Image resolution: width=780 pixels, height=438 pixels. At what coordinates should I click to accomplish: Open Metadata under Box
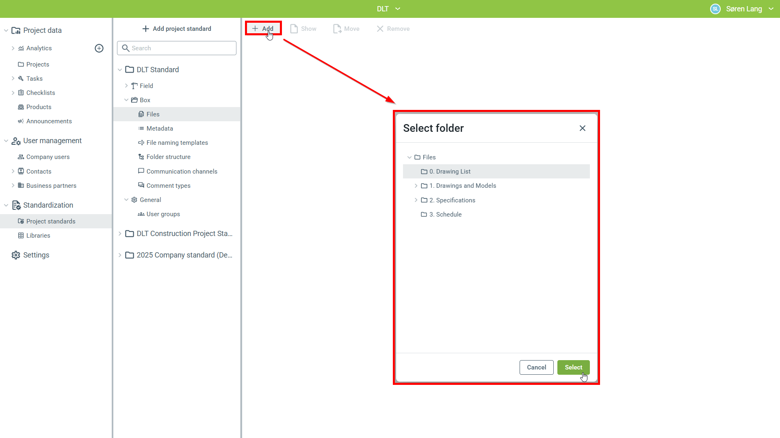pyautogui.click(x=160, y=129)
